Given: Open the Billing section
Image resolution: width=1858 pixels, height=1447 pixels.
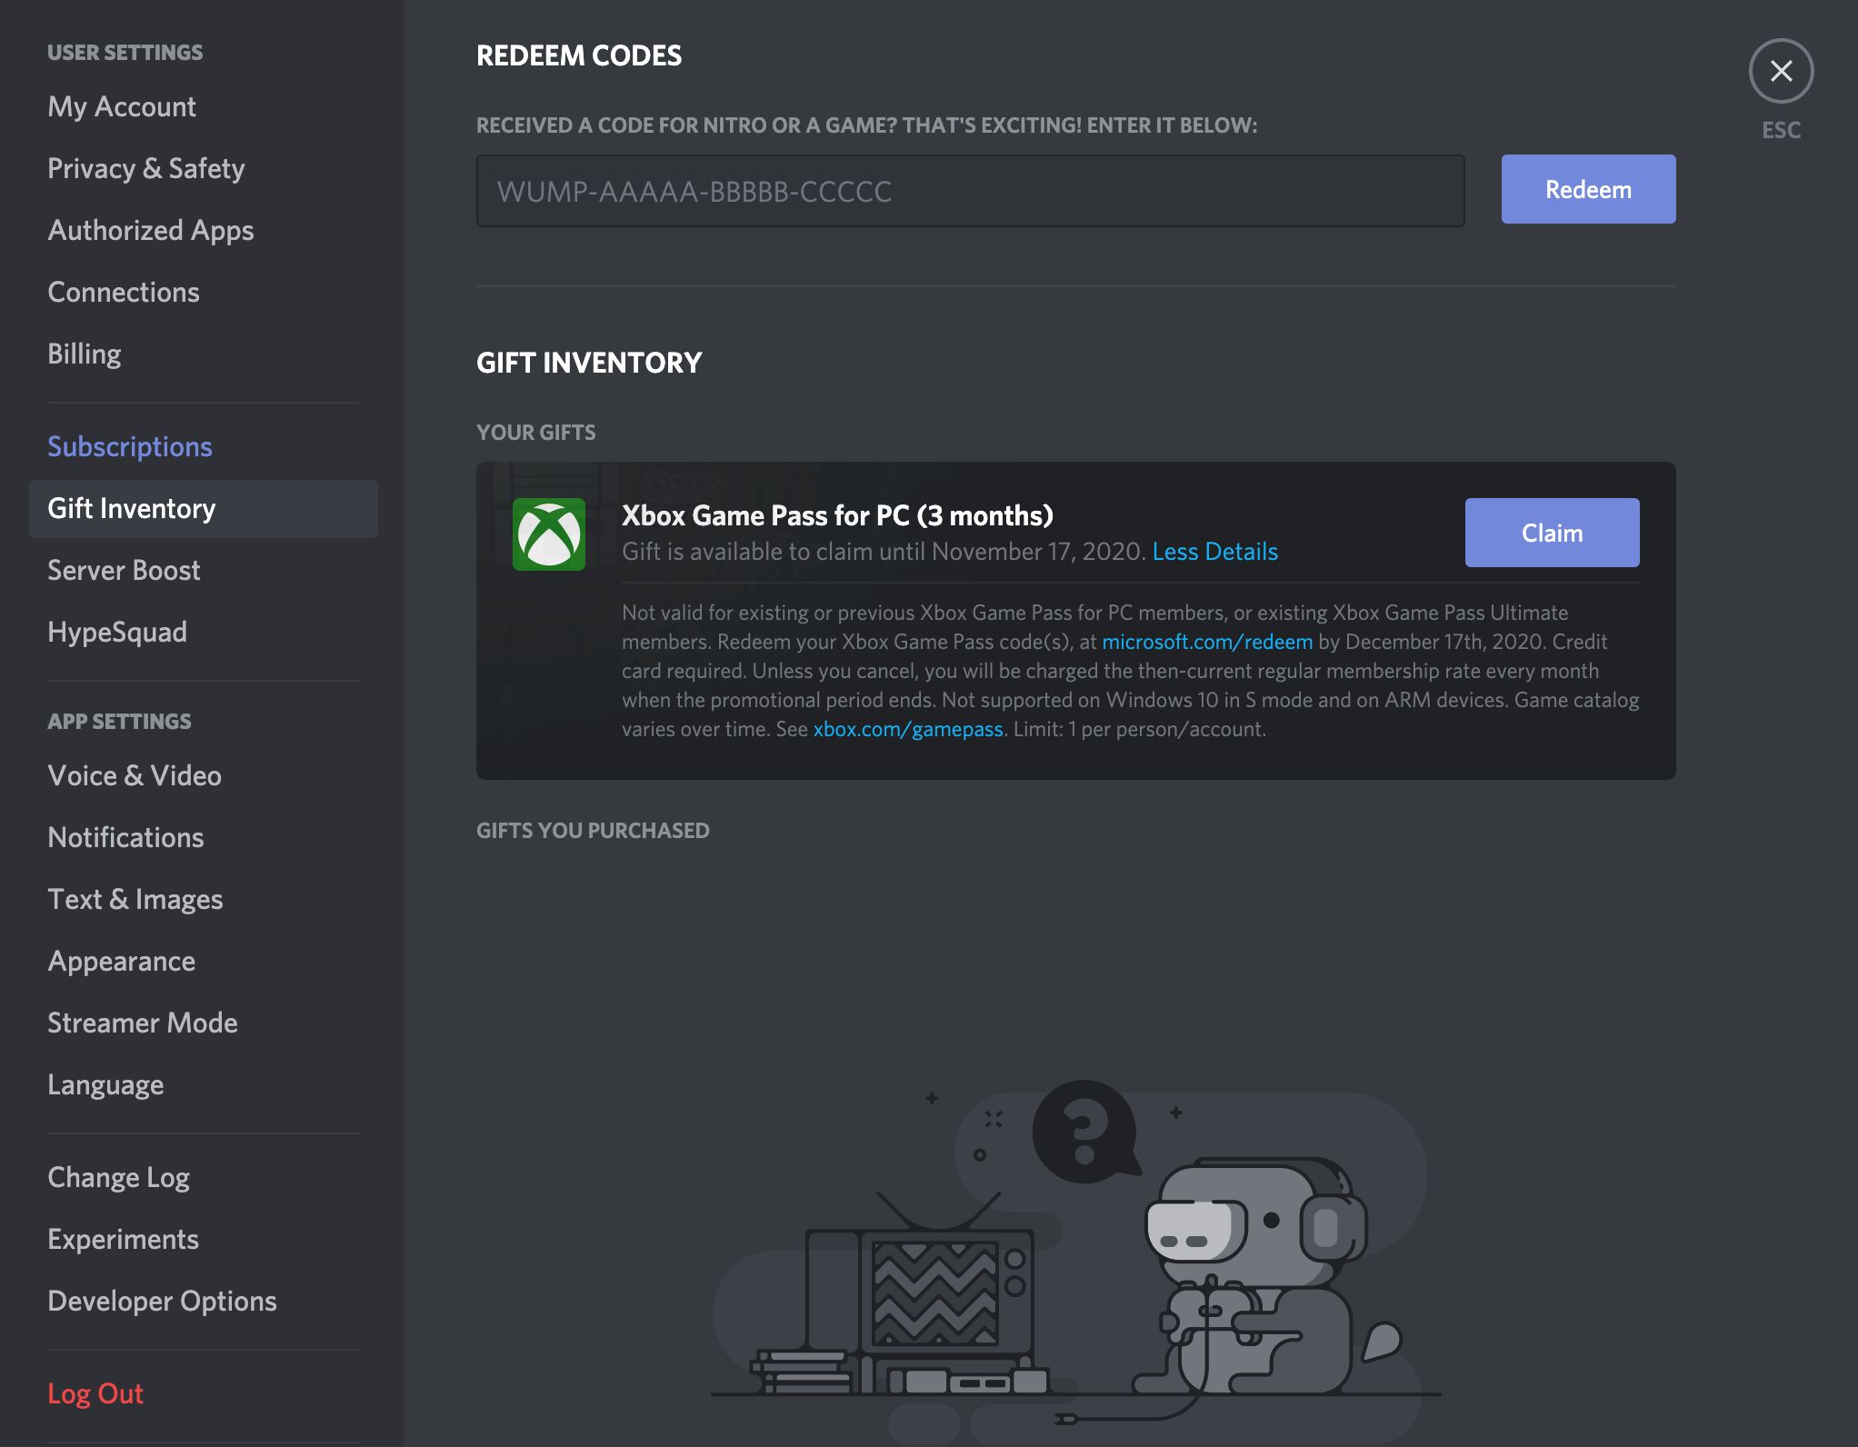Looking at the screenshot, I should point(85,354).
